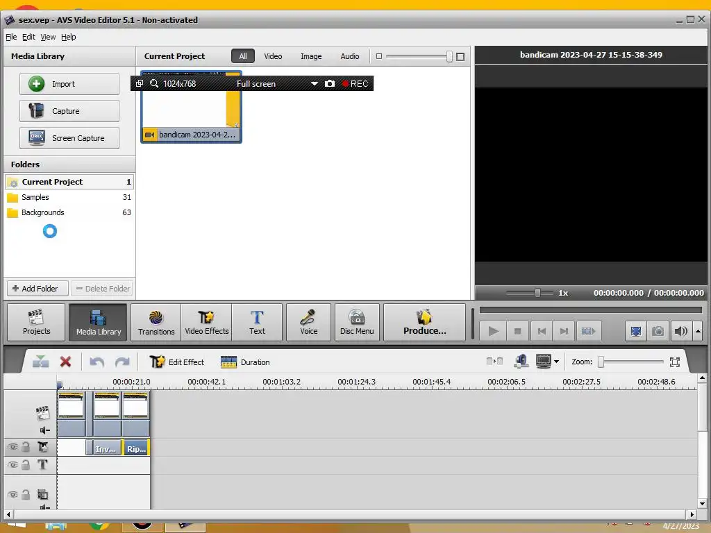Screen dimensions: 711x533
Task: Filter media by Audio
Action: point(350,56)
